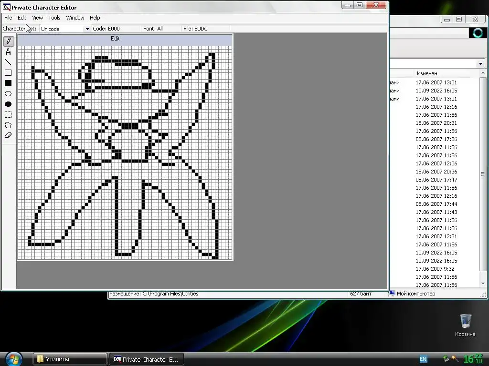Image resolution: width=489 pixels, height=366 pixels.
Task: Click the tray network icon
Action: pyautogui.click(x=446, y=358)
